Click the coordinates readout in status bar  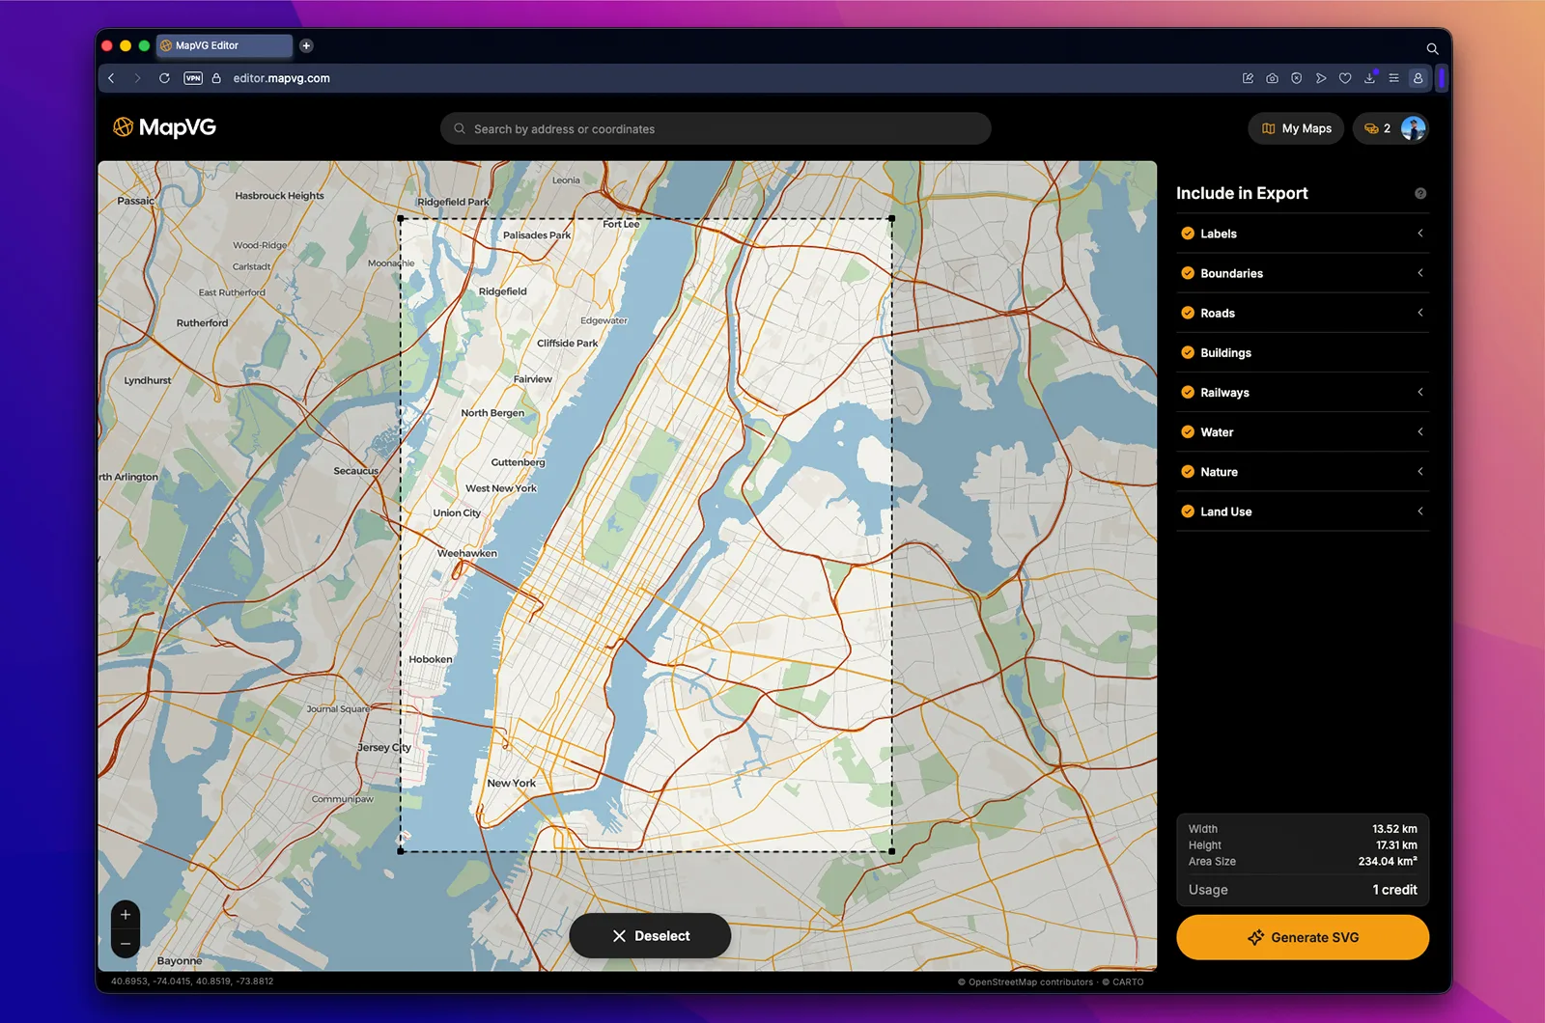[192, 982]
